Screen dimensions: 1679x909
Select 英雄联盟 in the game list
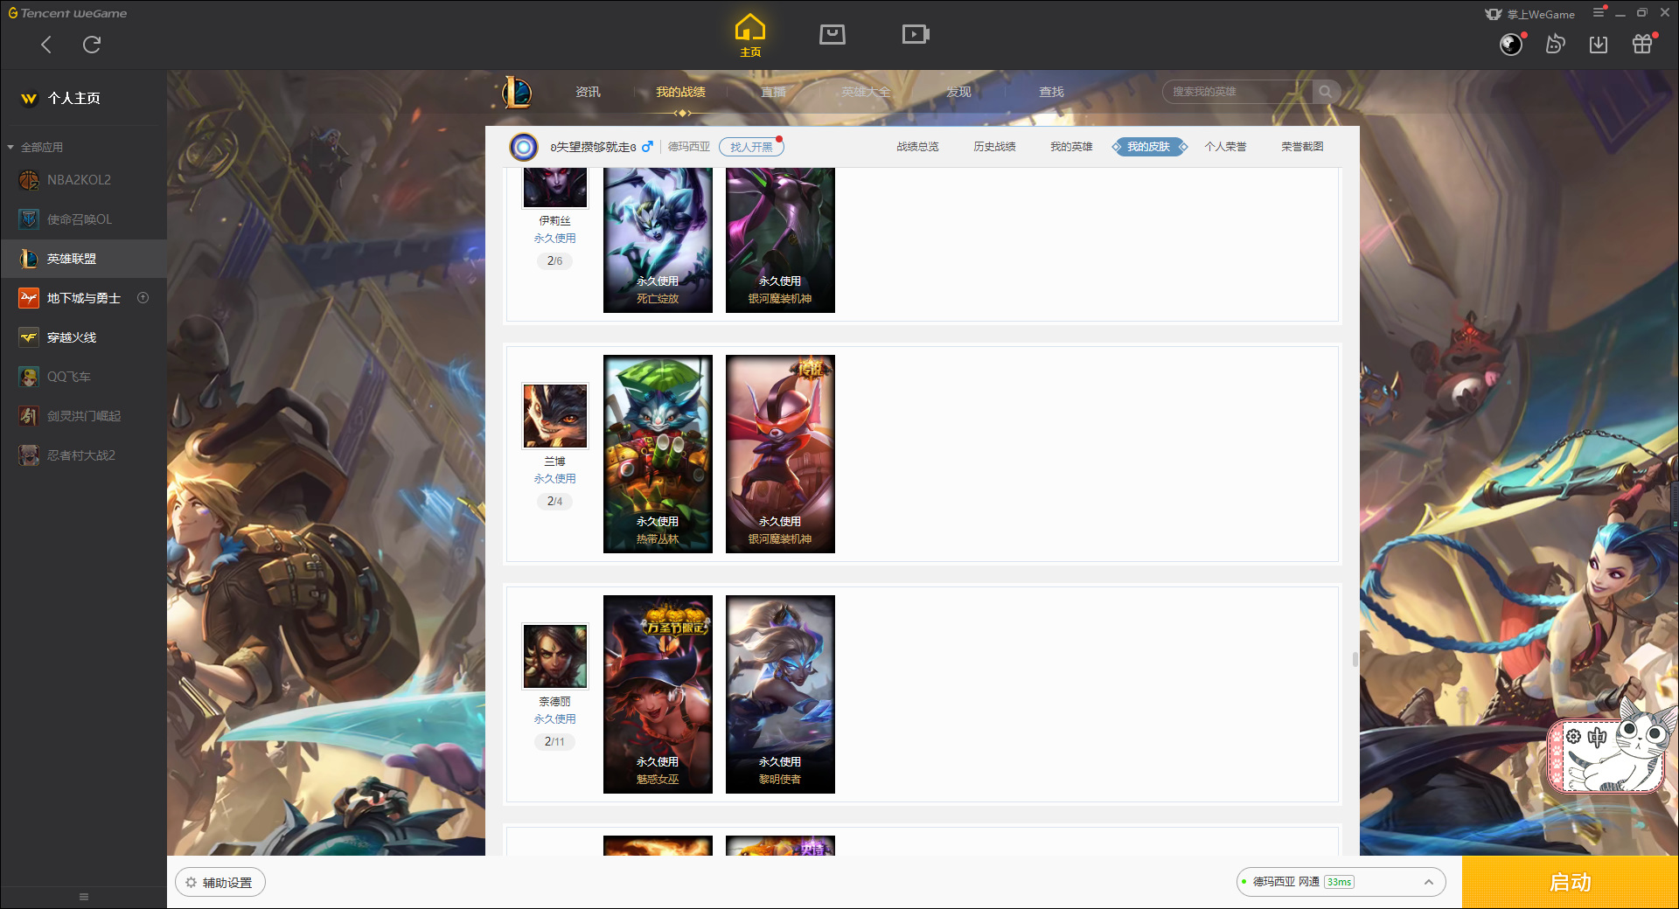tap(84, 259)
